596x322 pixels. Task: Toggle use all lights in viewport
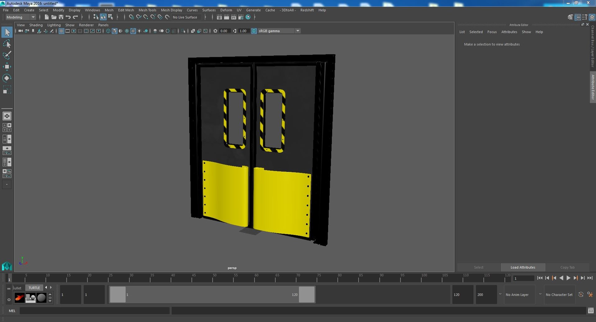click(139, 31)
